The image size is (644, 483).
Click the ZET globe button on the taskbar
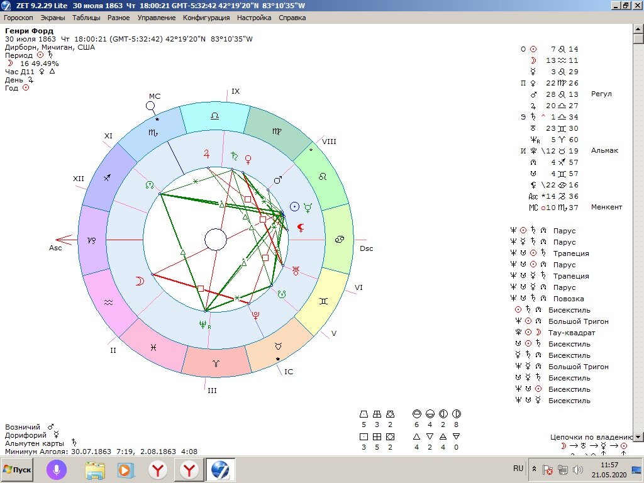(221, 469)
